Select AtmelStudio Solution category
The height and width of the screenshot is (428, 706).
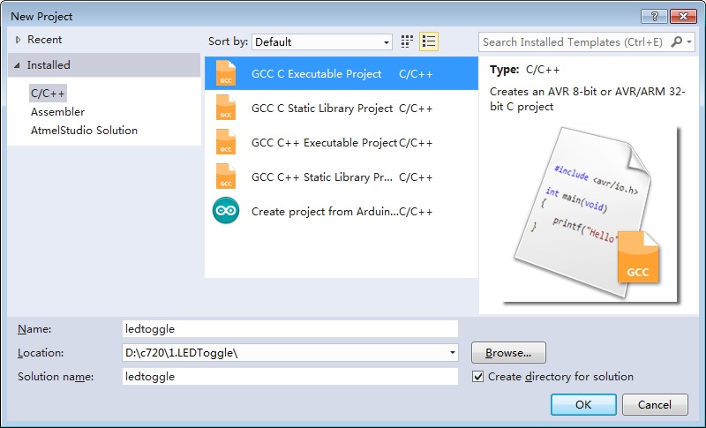[x=84, y=131]
